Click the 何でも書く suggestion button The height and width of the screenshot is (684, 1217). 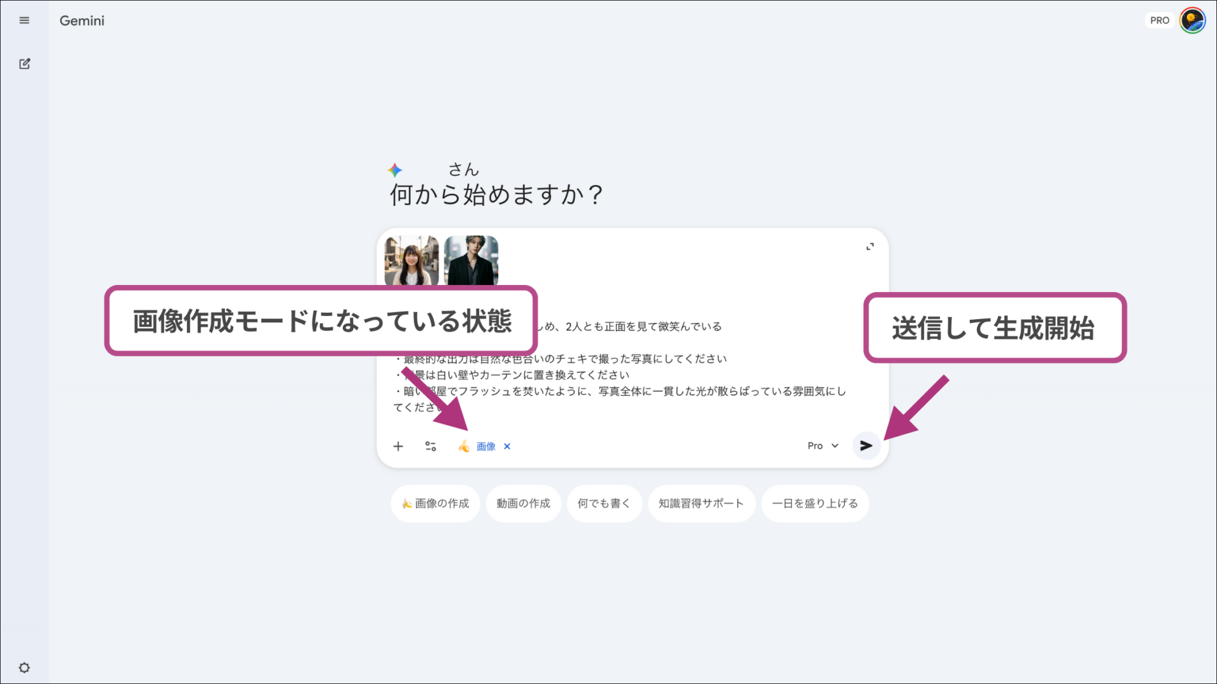(x=603, y=503)
